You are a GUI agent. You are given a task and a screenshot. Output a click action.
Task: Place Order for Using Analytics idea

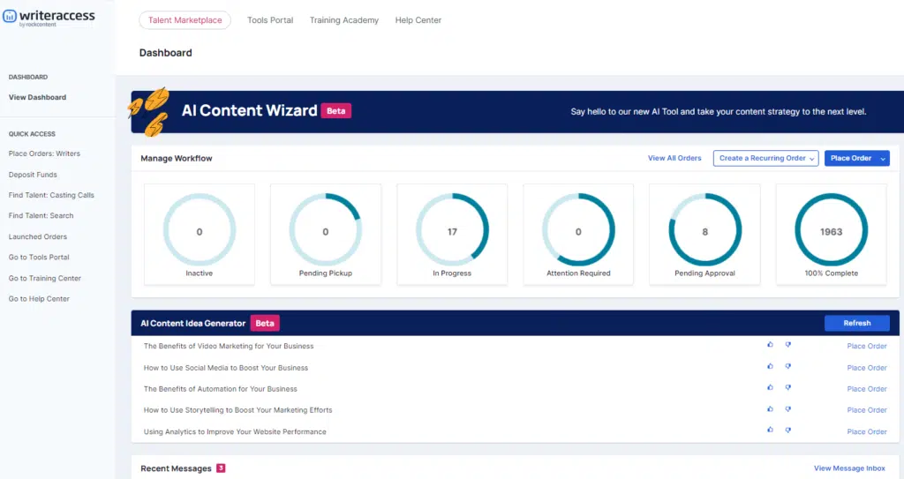coord(867,431)
